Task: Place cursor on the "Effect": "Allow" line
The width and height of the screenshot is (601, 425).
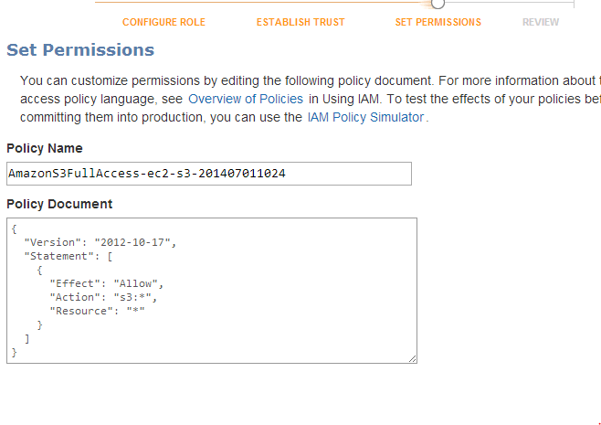Action: pos(107,284)
